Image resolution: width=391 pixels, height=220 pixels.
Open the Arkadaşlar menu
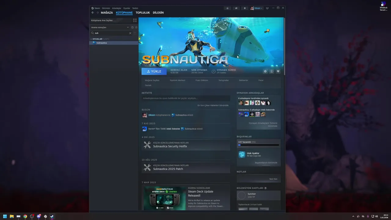(x=117, y=8)
